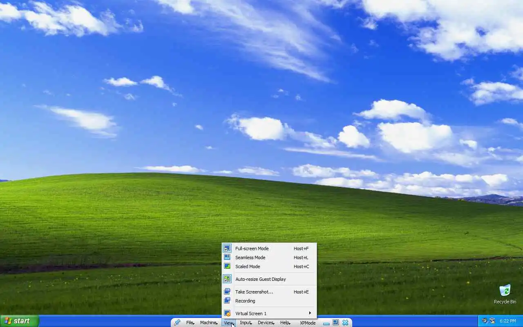The width and height of the screenshot is (523, 327).
Task: Select Seamless Mode menu entry
Action: [x=269, y=258]
